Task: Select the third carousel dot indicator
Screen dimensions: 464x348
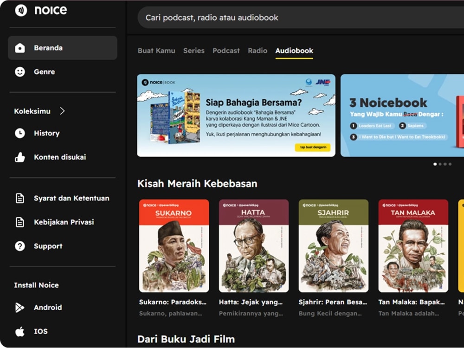Action: point(445,164)
